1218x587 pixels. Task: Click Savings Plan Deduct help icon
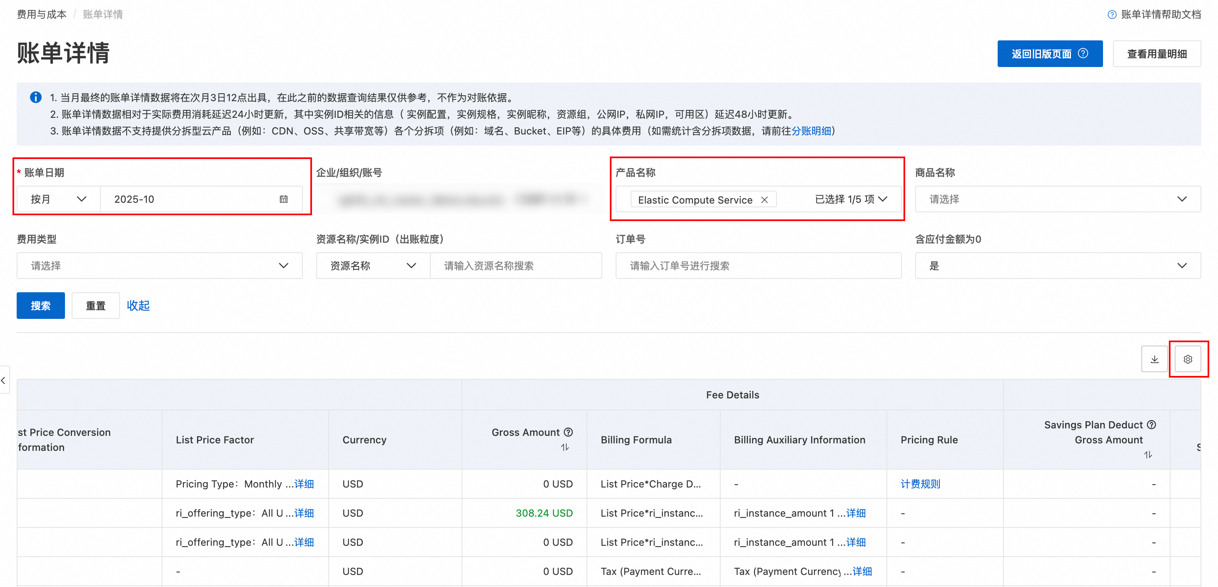point(1151,424)
